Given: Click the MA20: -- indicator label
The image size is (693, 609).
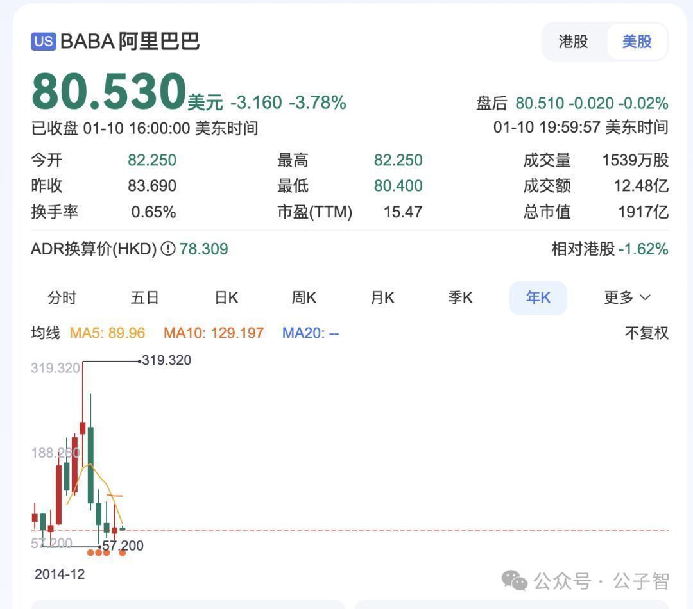Looking at the screenshot, I should point(311,333).
